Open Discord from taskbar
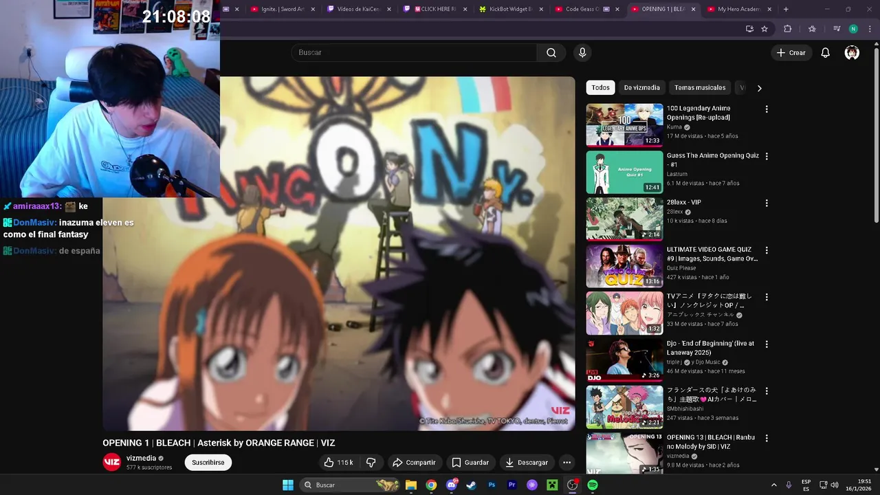Screen dimensions: 880x495 [452, 485]
